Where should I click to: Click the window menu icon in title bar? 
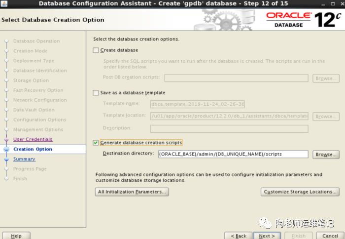[x=4, y=3]
